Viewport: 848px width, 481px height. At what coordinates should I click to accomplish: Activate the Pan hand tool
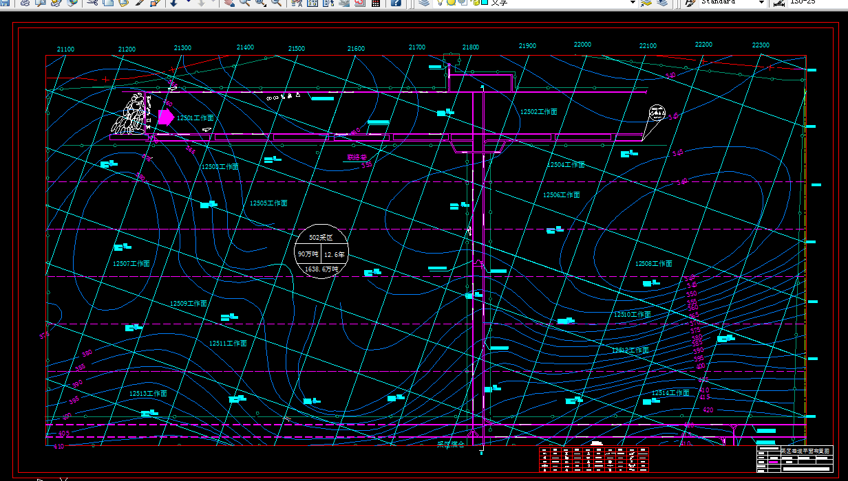pyautogui.click(x=229, y=2)
